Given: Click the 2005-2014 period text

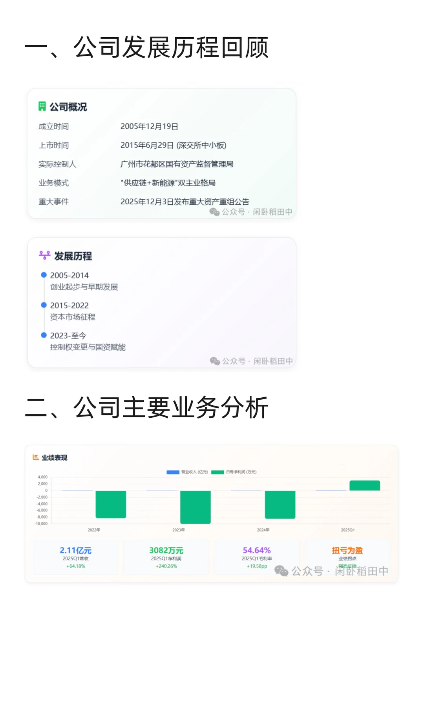Looking at the screenshot, I should coord(69,275).
